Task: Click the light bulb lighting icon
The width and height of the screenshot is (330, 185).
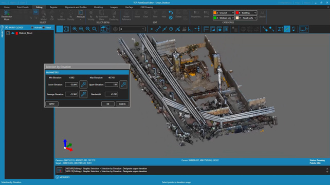Action: point(294,29)
